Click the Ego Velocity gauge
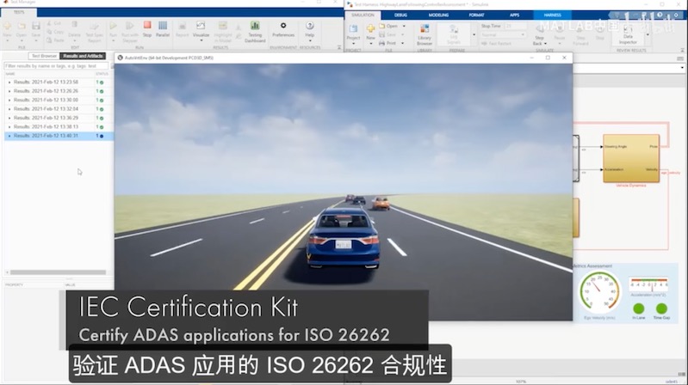This screenshot has width=688, height=385. pos(599,291)
